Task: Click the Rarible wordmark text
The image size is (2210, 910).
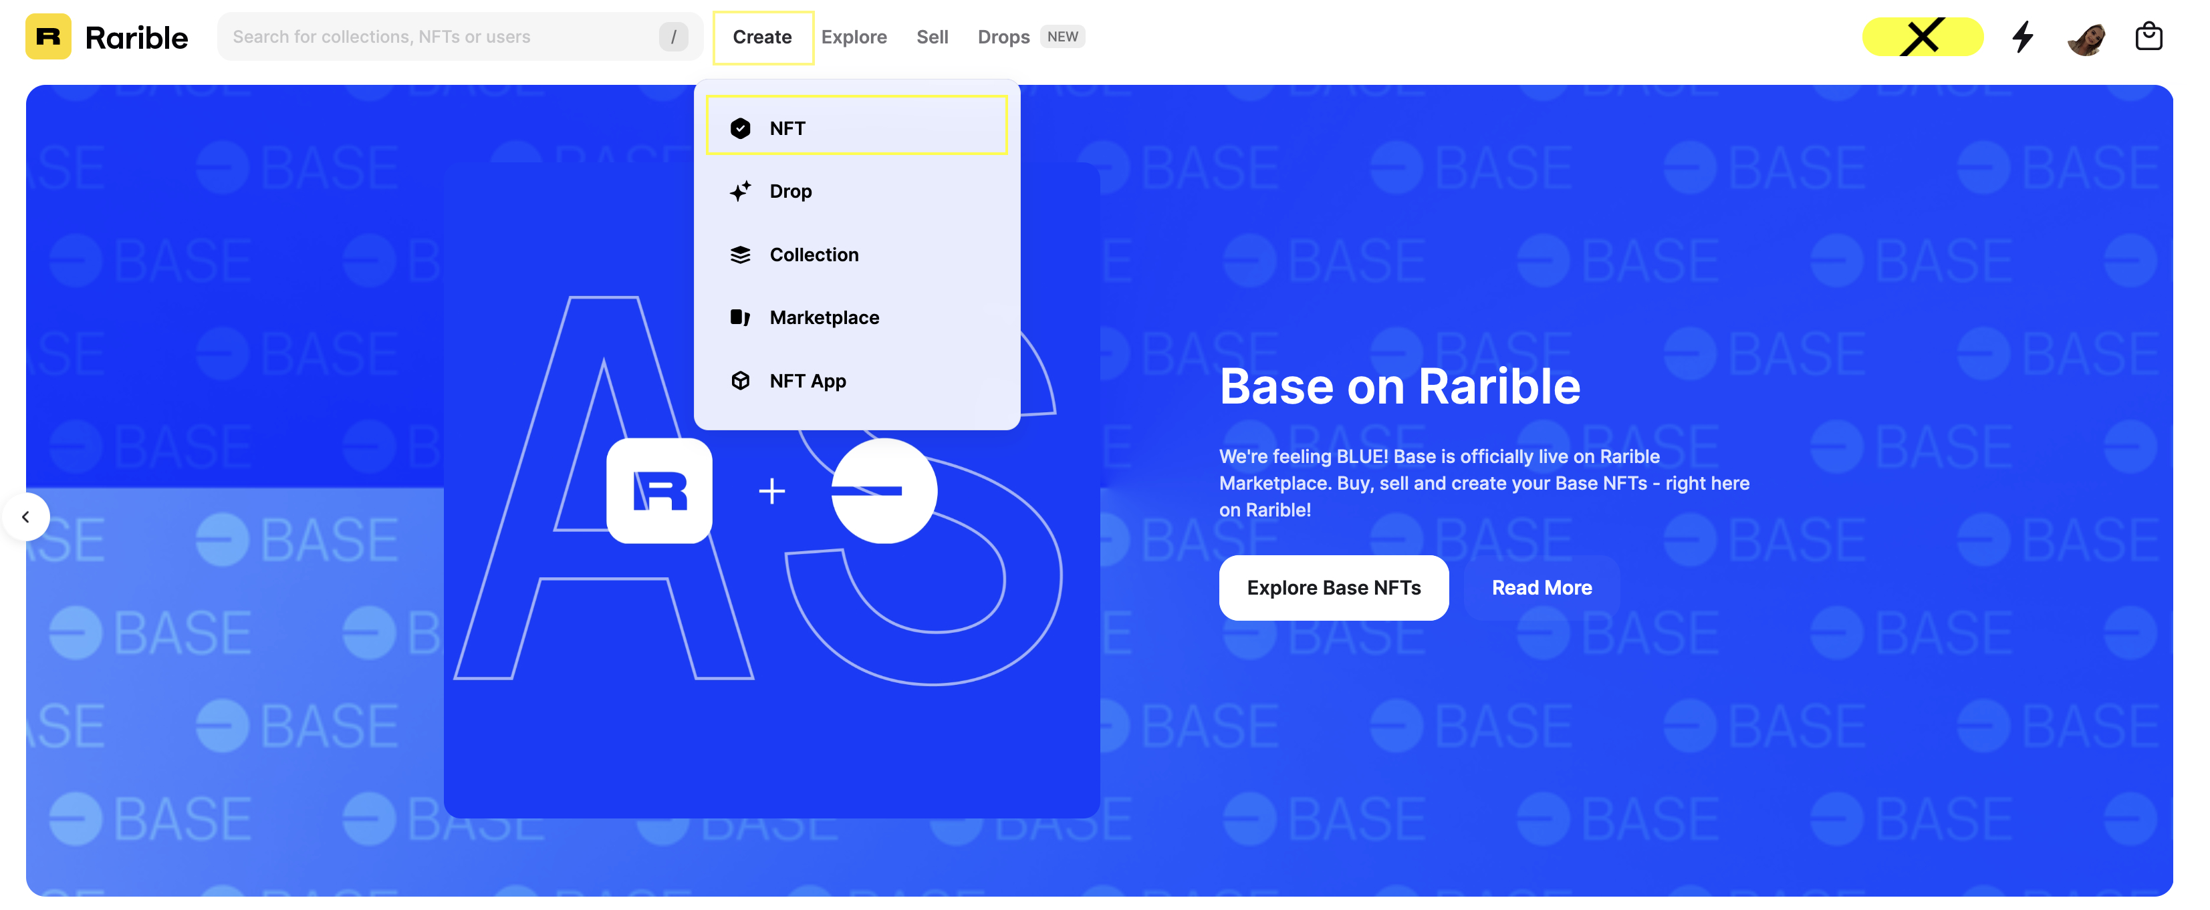Action: [136, 37]
